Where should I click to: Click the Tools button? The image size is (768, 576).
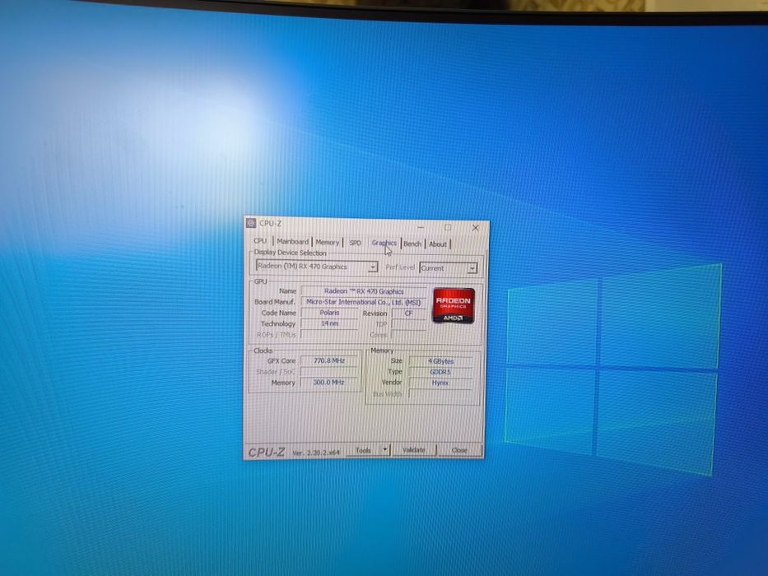coord(364,450)
